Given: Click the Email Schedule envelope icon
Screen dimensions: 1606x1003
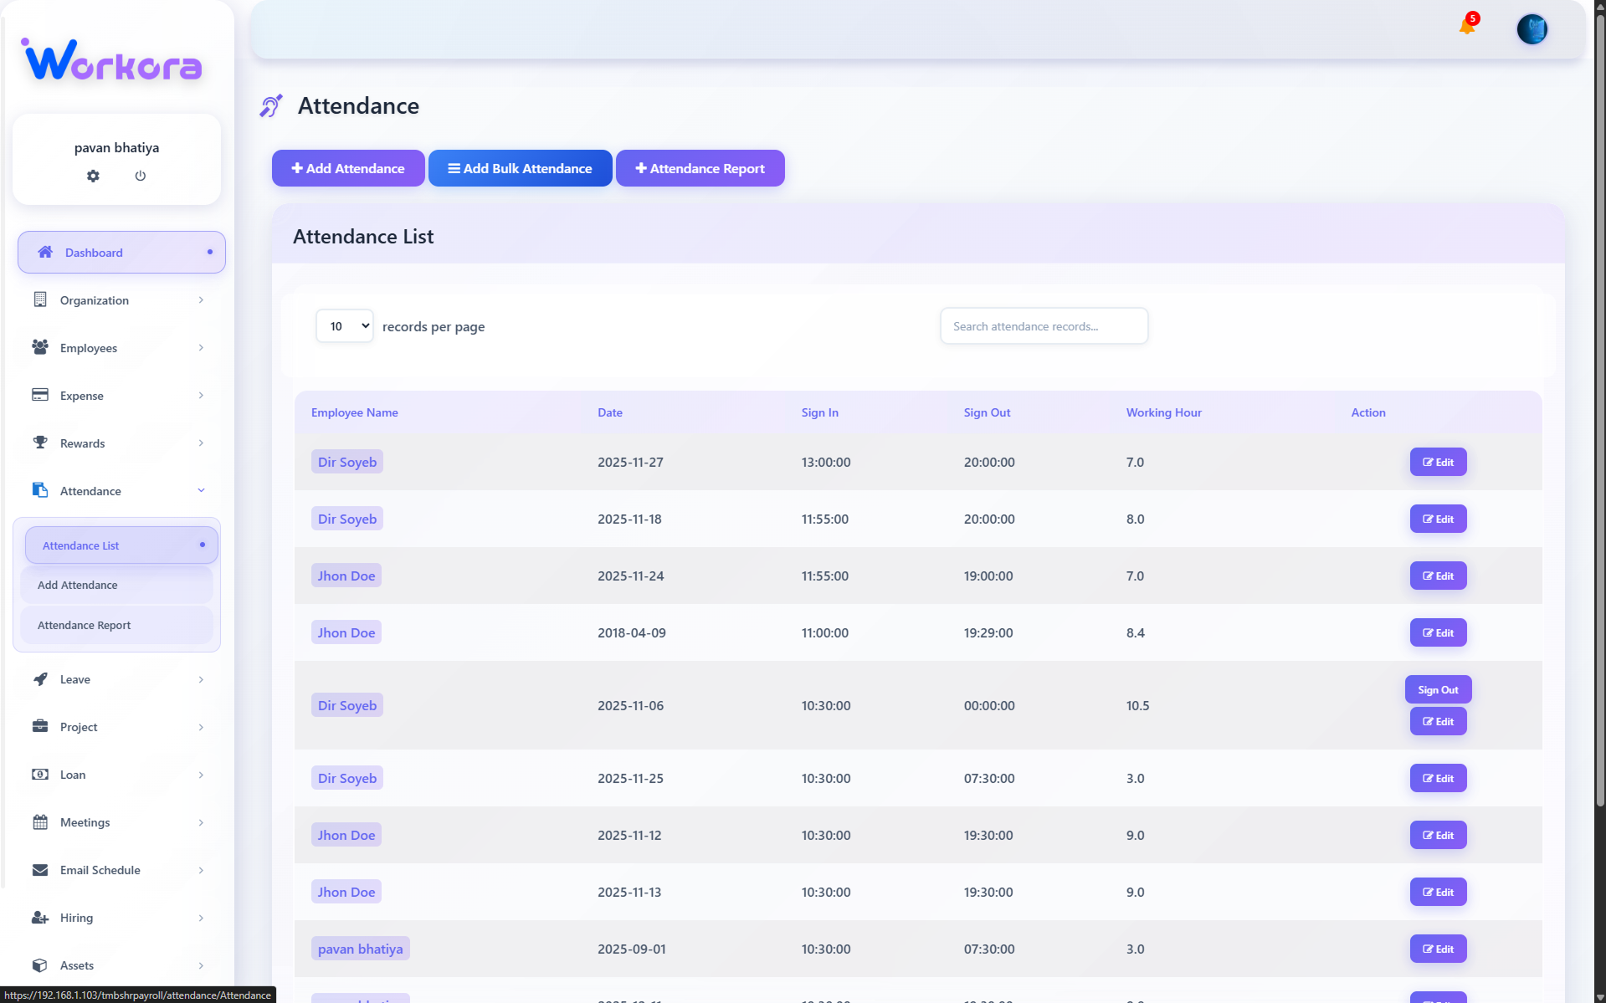Looking at the screenshot, I should 39,869.
